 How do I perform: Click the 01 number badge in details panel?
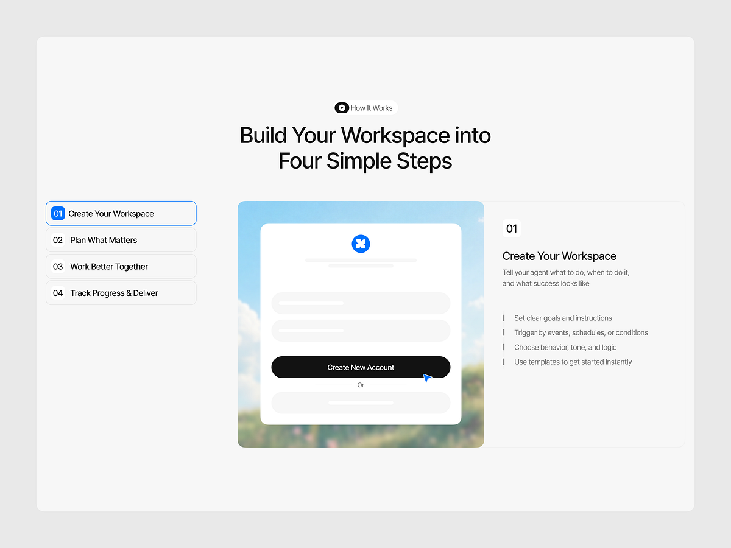(512, 228)
